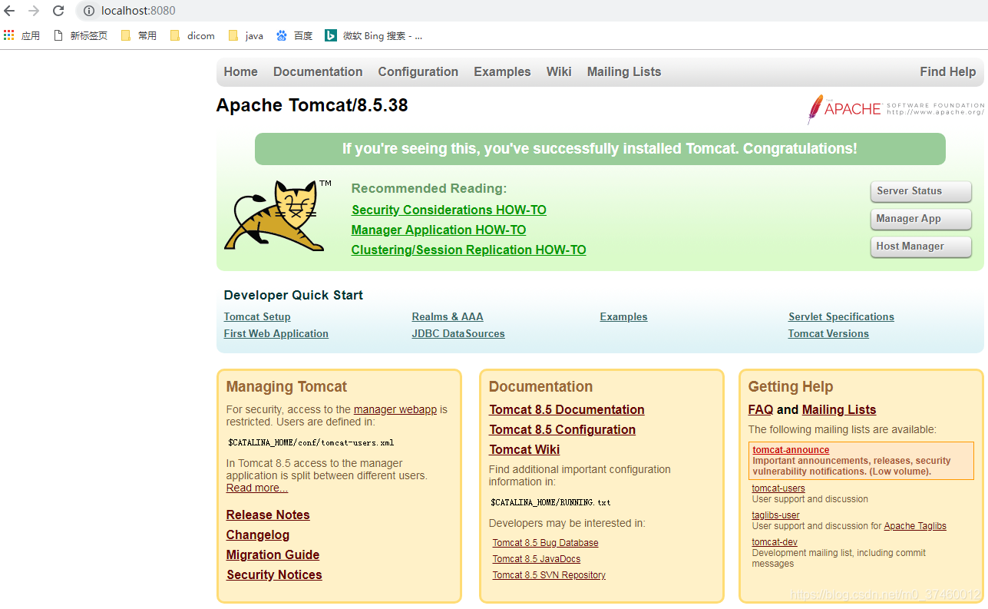988x609 pixels.
Task: Click the Server Status button
Action: (x=920, y=191)
